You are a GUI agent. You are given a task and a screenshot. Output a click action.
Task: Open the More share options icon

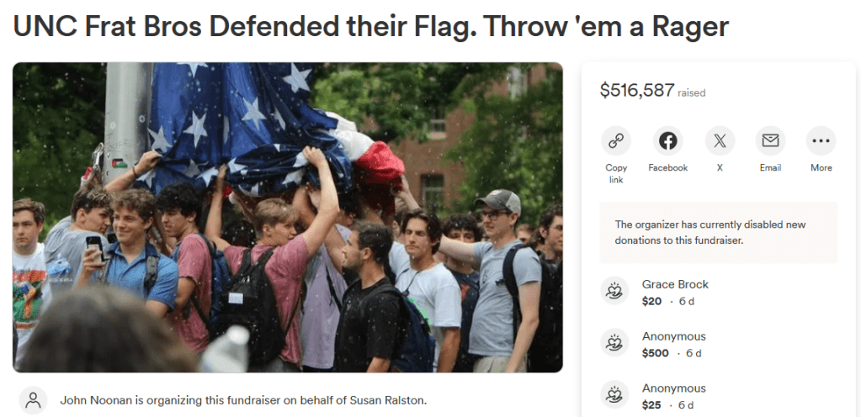(821, 141)
